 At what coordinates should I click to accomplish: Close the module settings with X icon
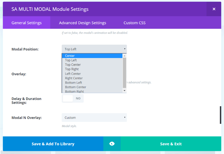[x=214, y=9]
